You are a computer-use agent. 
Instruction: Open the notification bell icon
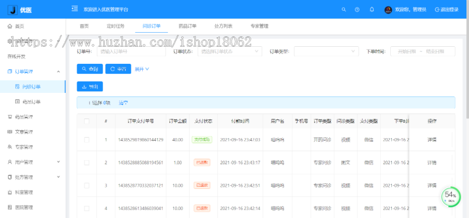click(x=372, y=9)
